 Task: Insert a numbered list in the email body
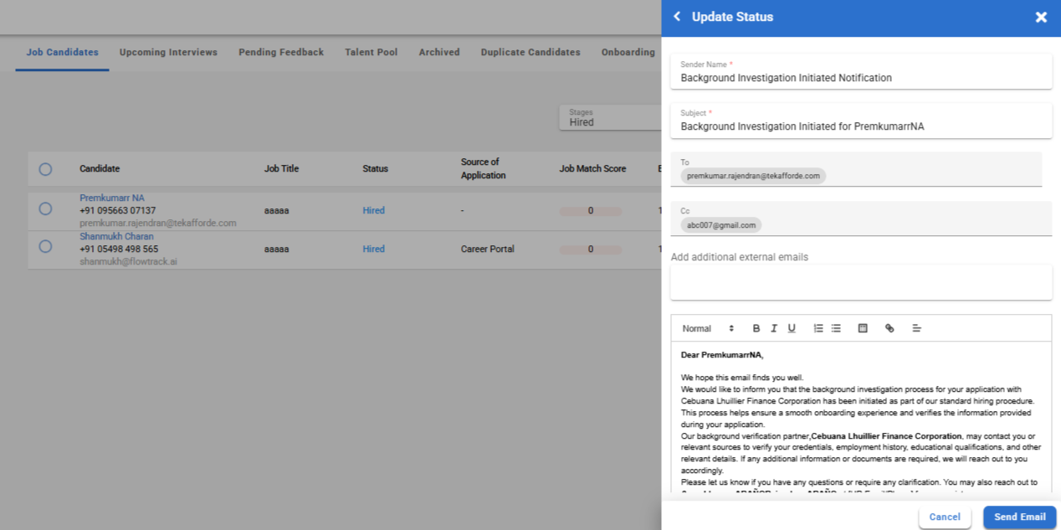(x=818, y=328)
